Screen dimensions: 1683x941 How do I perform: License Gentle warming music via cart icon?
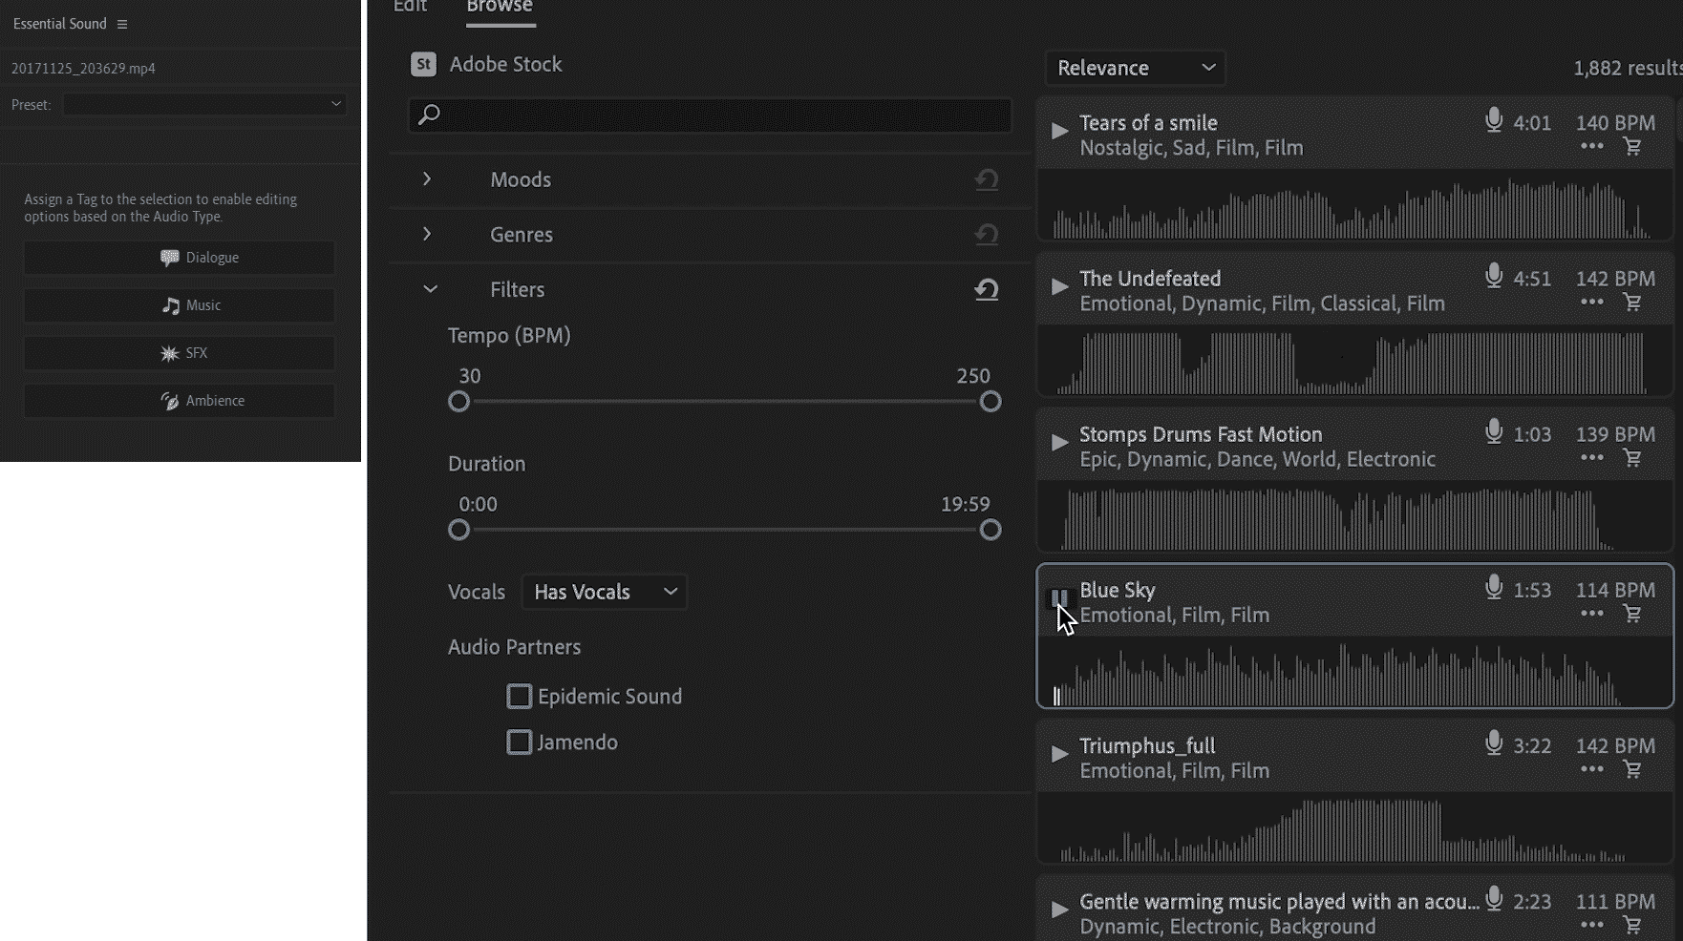click(x=1632, y=926)
